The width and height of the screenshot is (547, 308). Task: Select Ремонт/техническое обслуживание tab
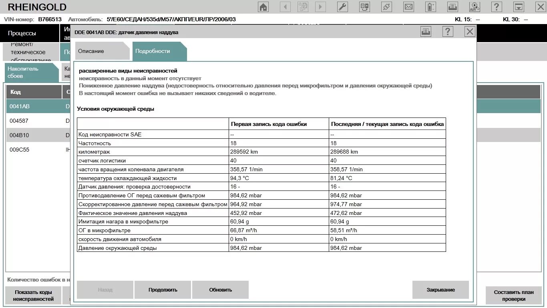tap(31, 52)
